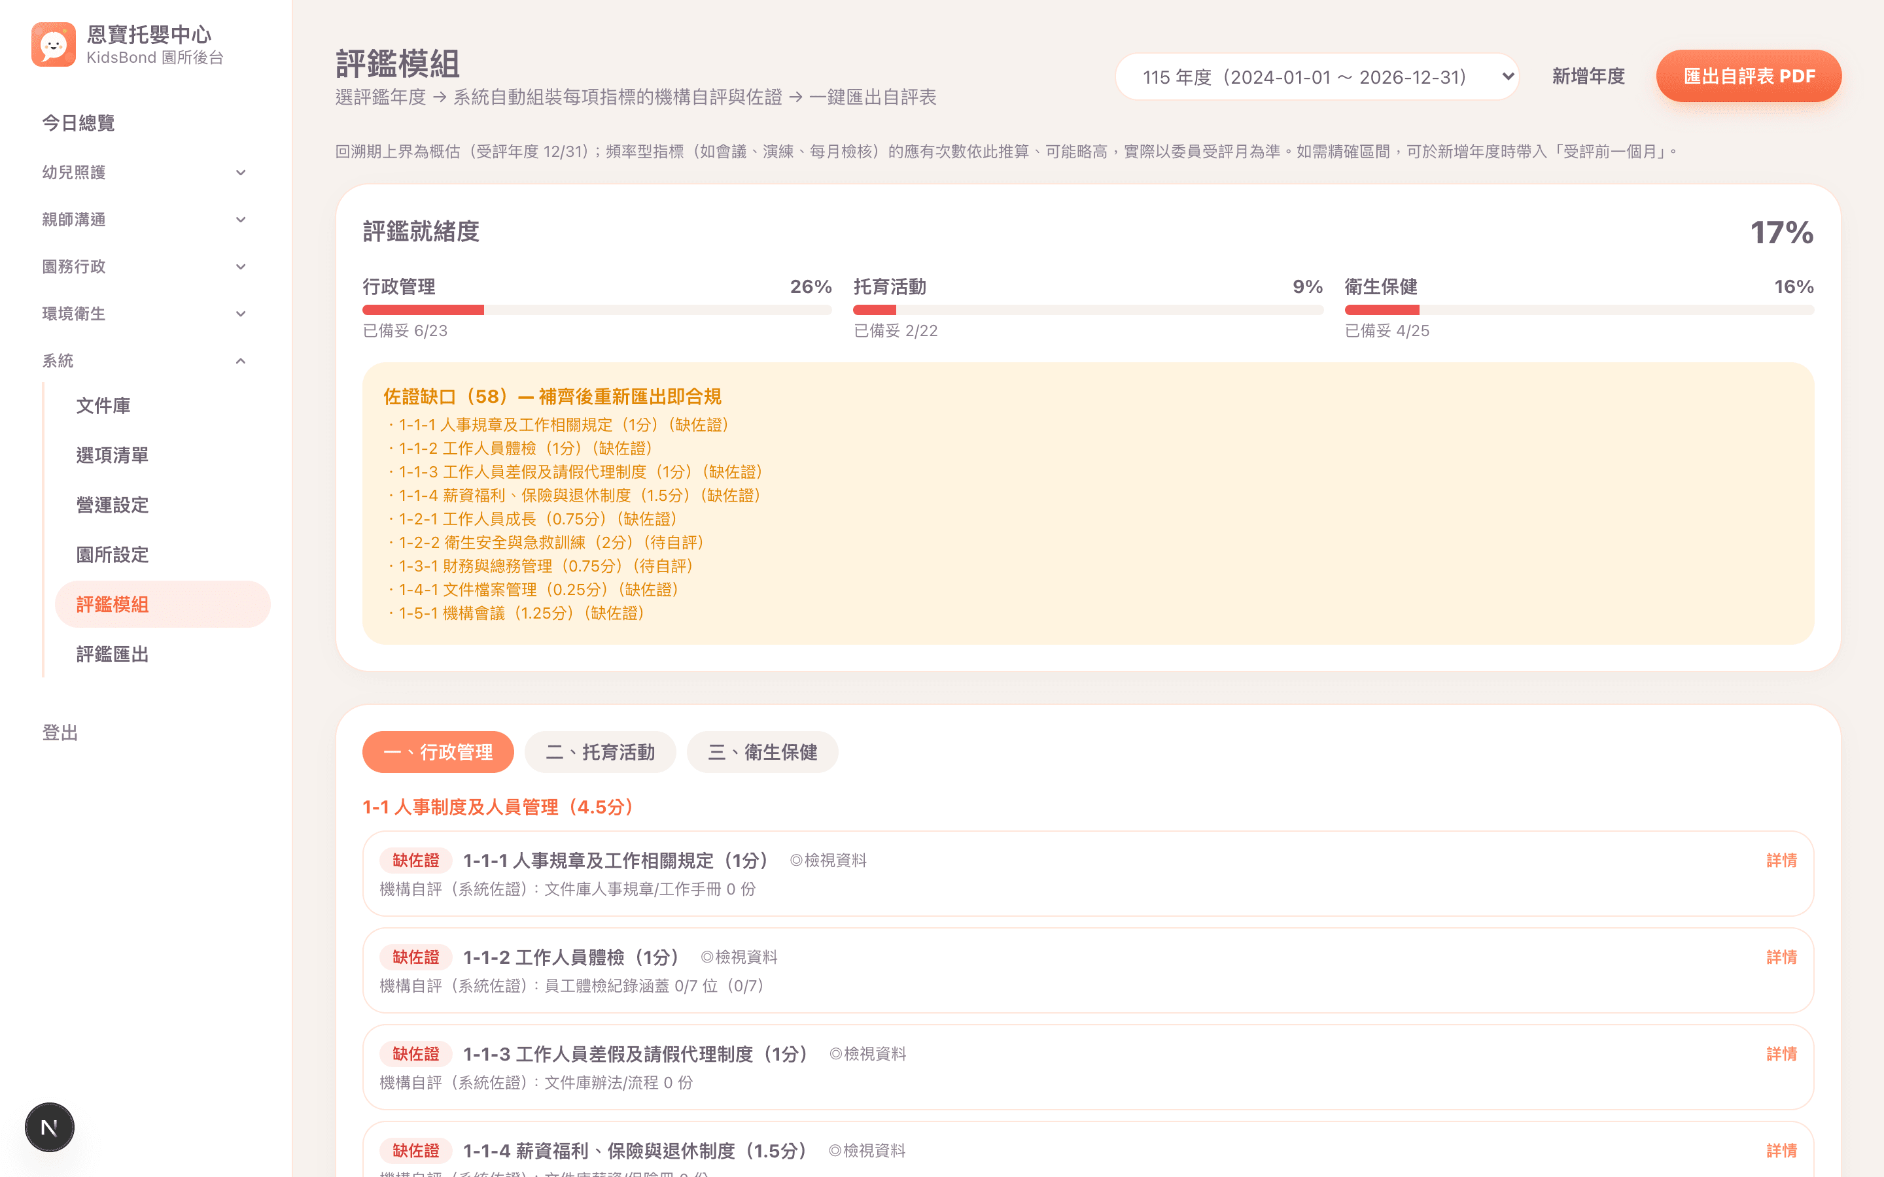
Task: Click the 新增年度 button
Action: 1588,77
